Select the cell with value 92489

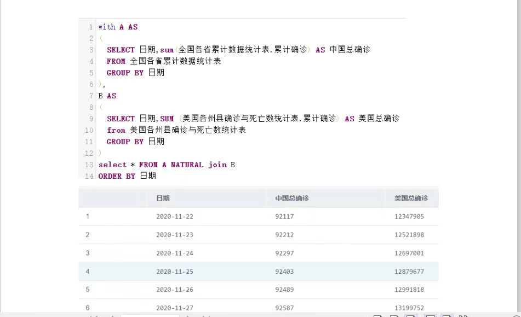click(284, 290)
